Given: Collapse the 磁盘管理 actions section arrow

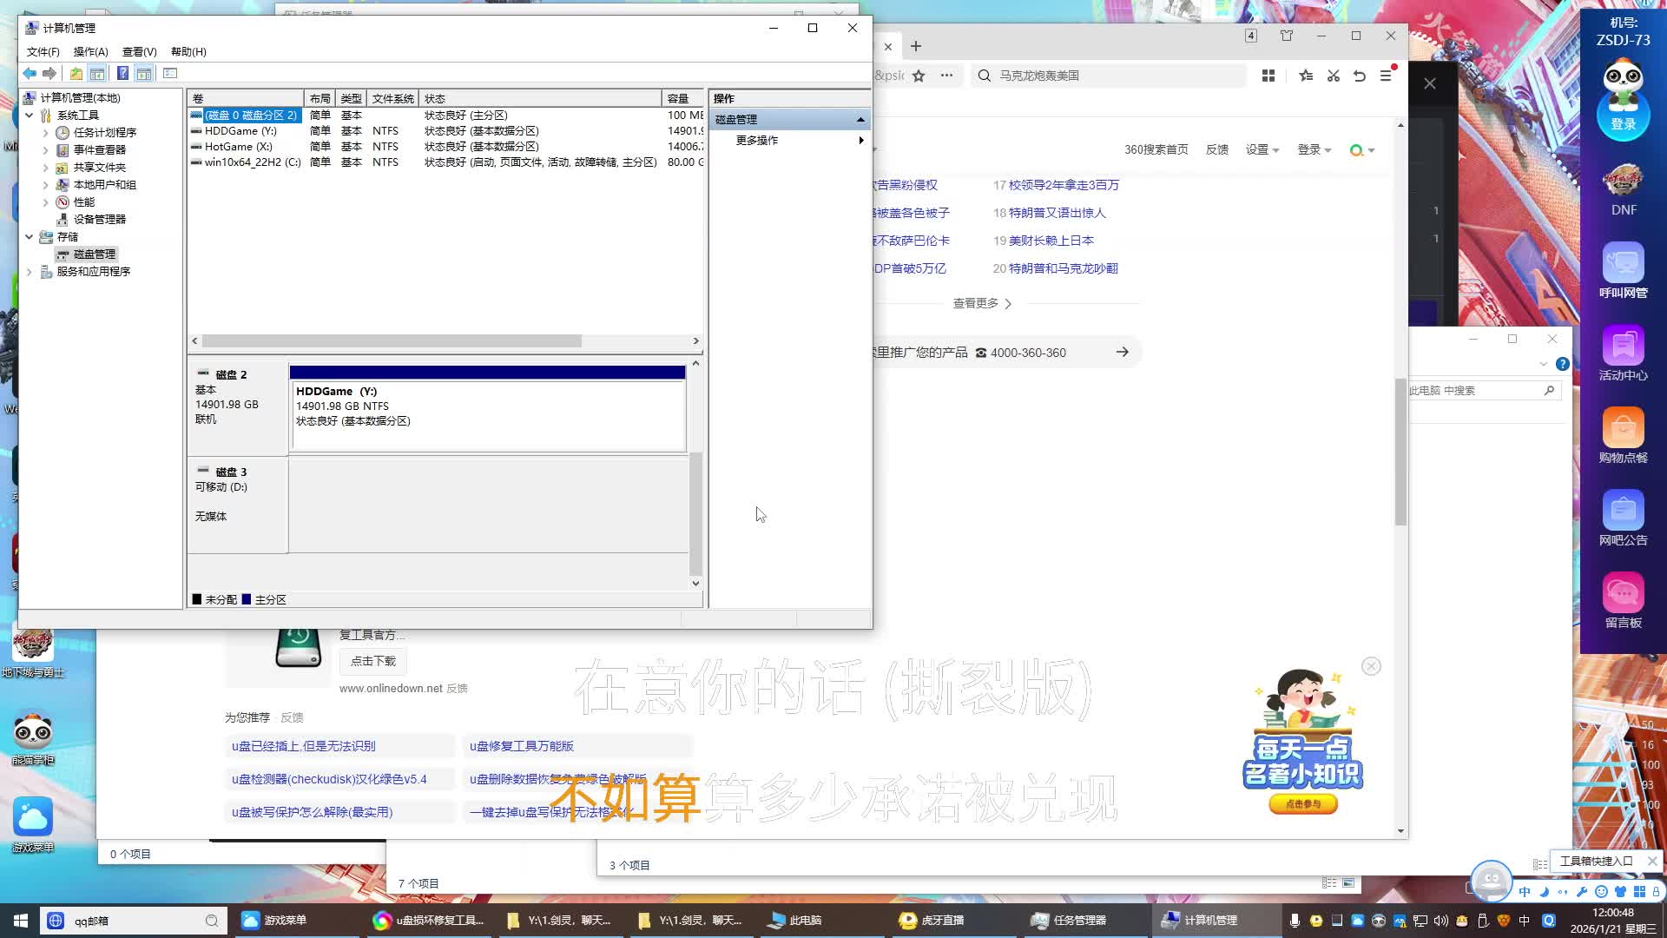Looking at the screenshot, I should coord(860,120).
